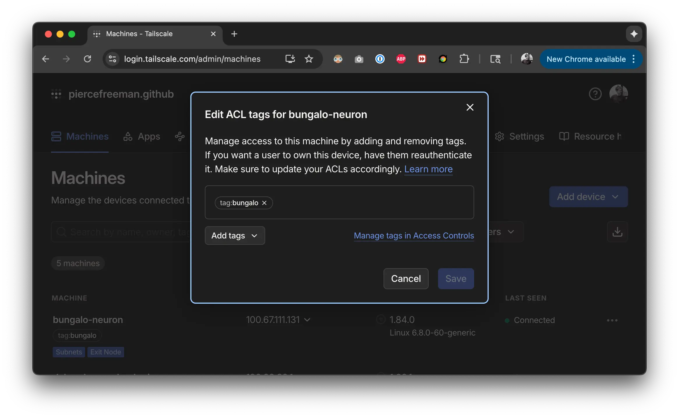The height and width of the screenshot is (418, 679).
Task: Click the Tailscale grid logo beside piercefreeman.github
Action: [56, 94]
